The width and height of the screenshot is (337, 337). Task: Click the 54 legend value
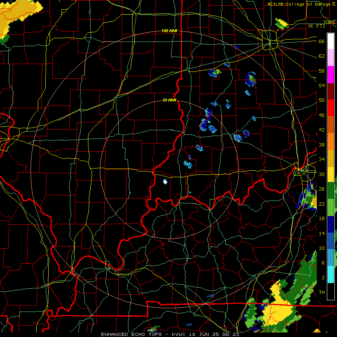tap(322, 85)
